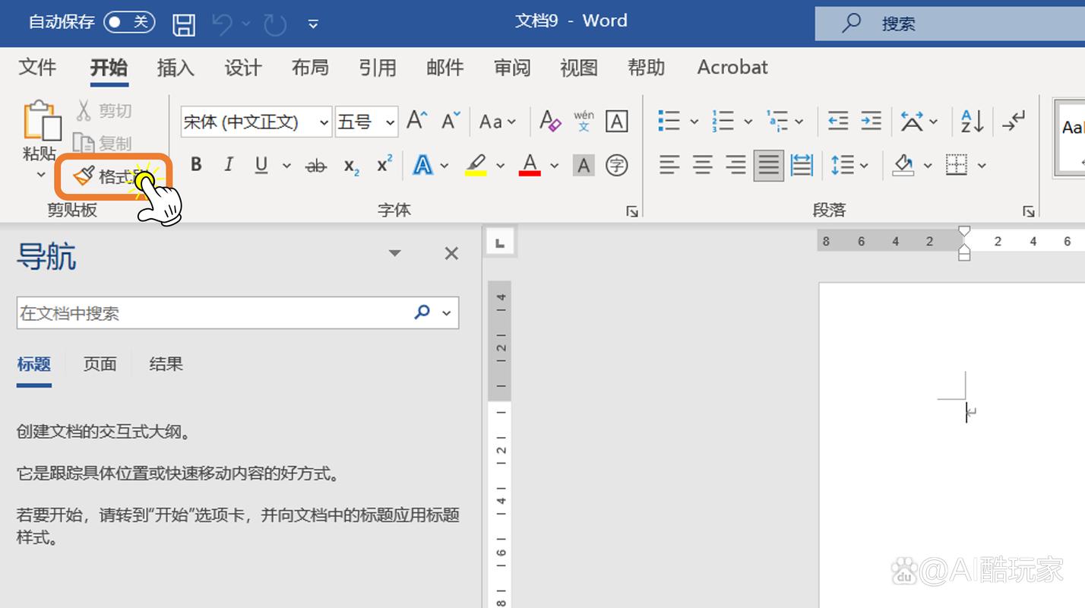Image resolution: width=1085 pixels, height=608 pixels.
Task: Toggle subscript formatting
Action: coord(351,165)
